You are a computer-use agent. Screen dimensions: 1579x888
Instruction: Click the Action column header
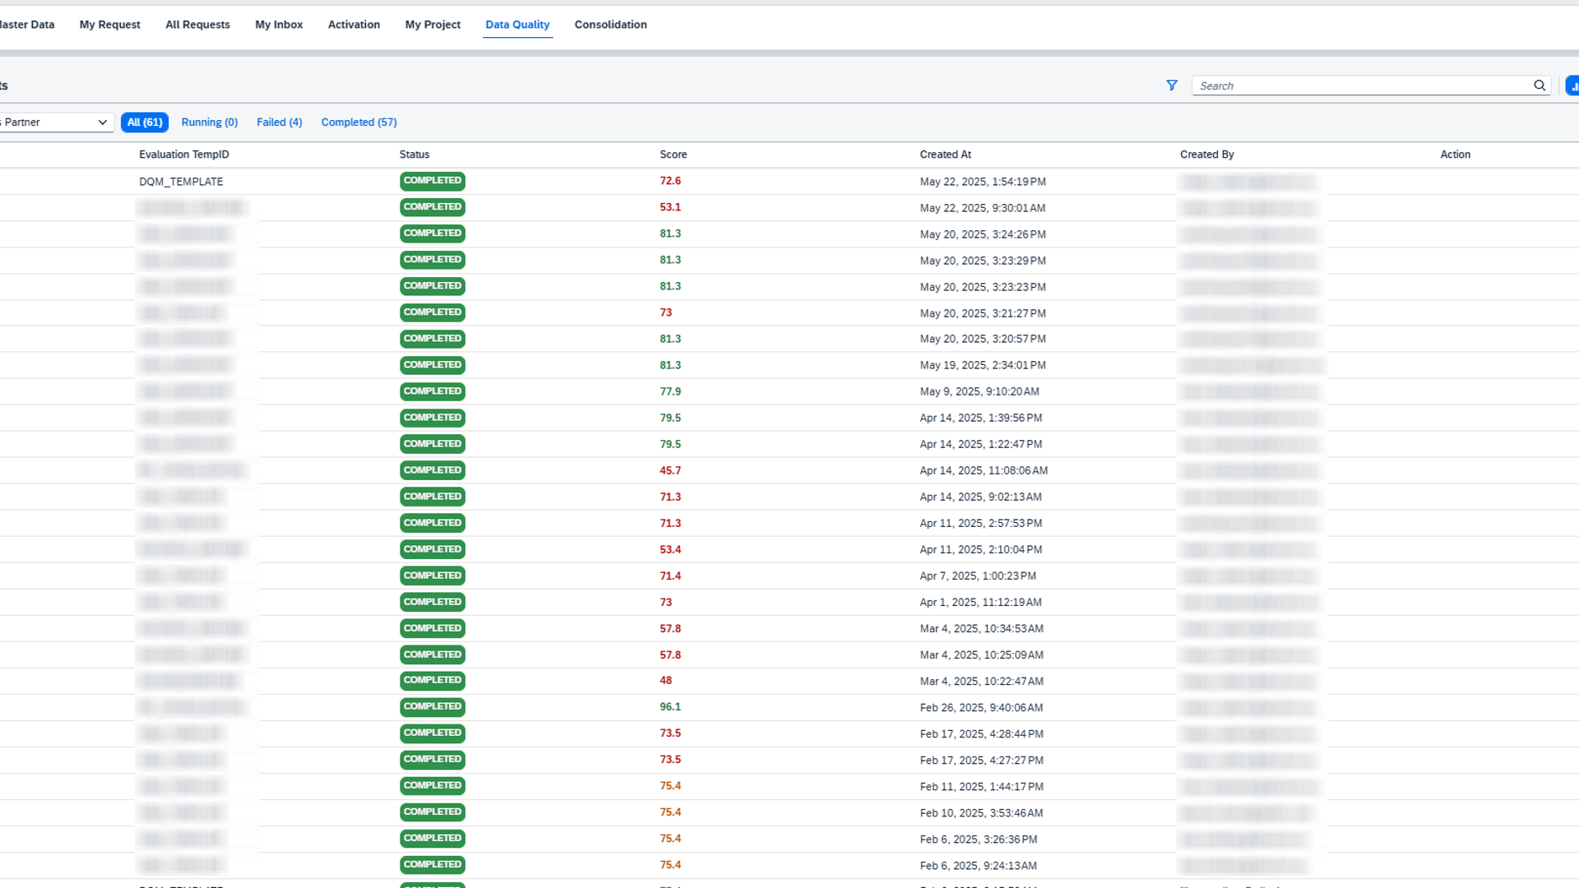click(x=1456, y=155)
